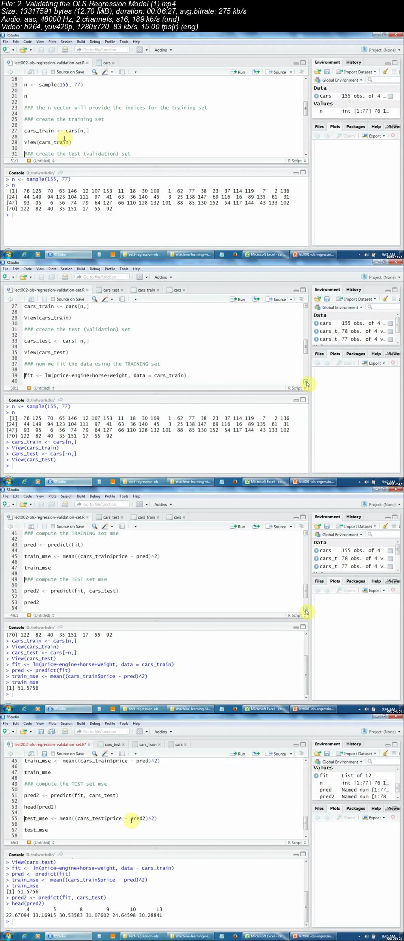Open lect001-ols-regressio PowerPoint taskbar button below fourth frame
The image size is (404, 941).
click(314, 936)
